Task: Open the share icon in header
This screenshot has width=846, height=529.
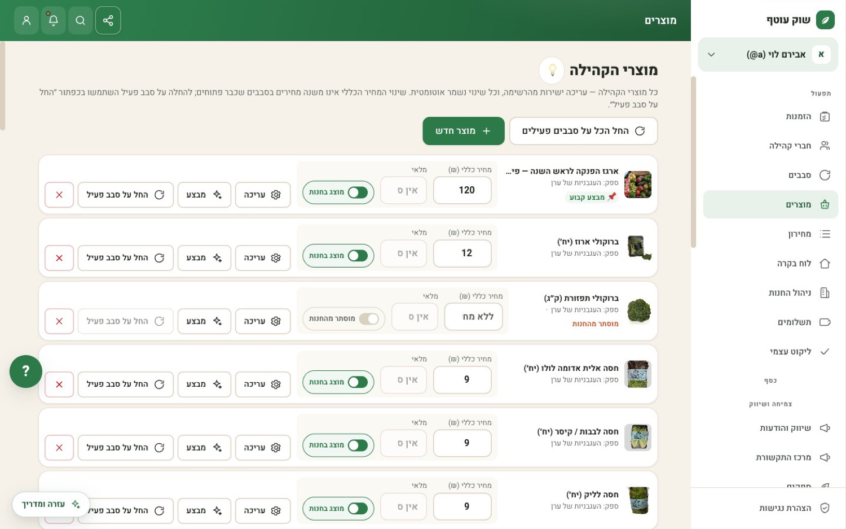Action: tap(108, 20)
